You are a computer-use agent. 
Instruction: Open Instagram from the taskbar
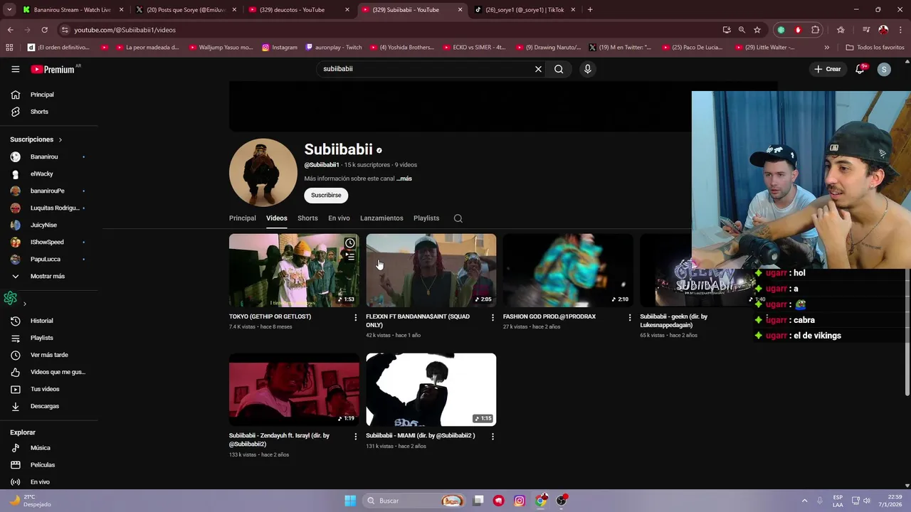coord(520,501)
